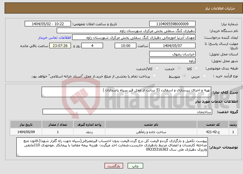
Task: Click the announcement date field 1404/05/02 - 10:22
Action: click(x=48, y=24)
